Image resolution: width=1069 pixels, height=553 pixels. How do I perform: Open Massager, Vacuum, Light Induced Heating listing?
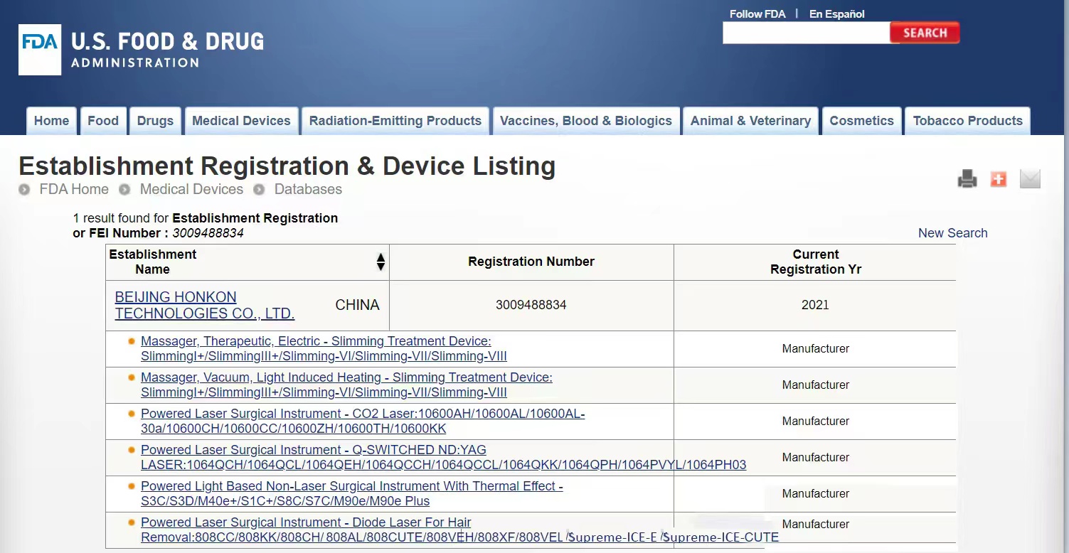pyautogui.click(x=346, y=385)
